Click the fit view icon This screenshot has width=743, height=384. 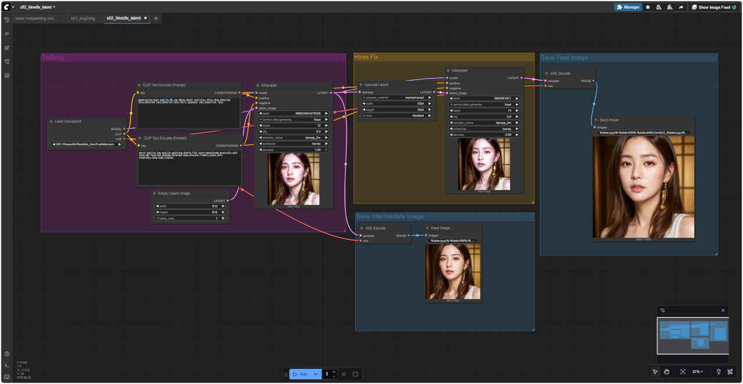point(683,372)
